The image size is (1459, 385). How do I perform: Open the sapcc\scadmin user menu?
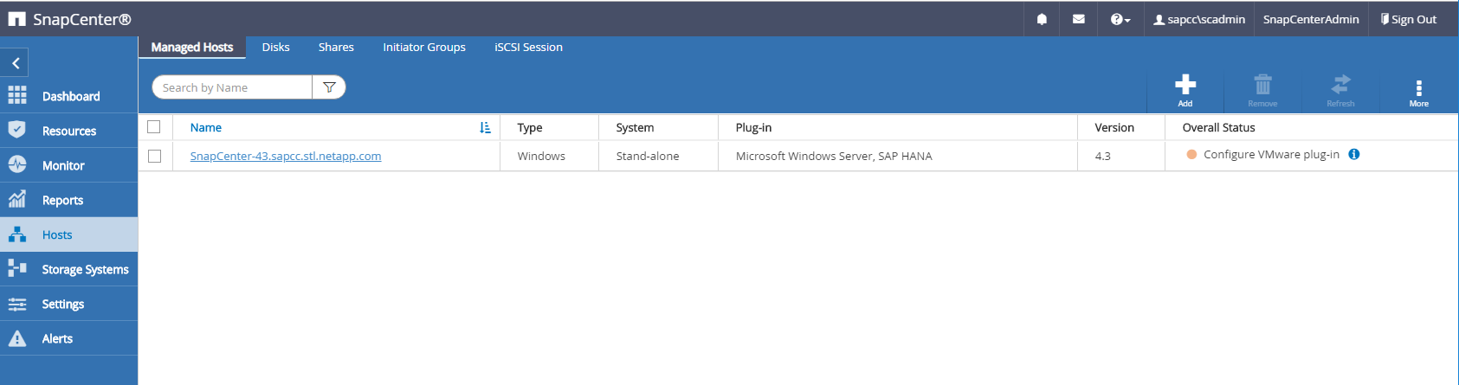pos(1199,19)
